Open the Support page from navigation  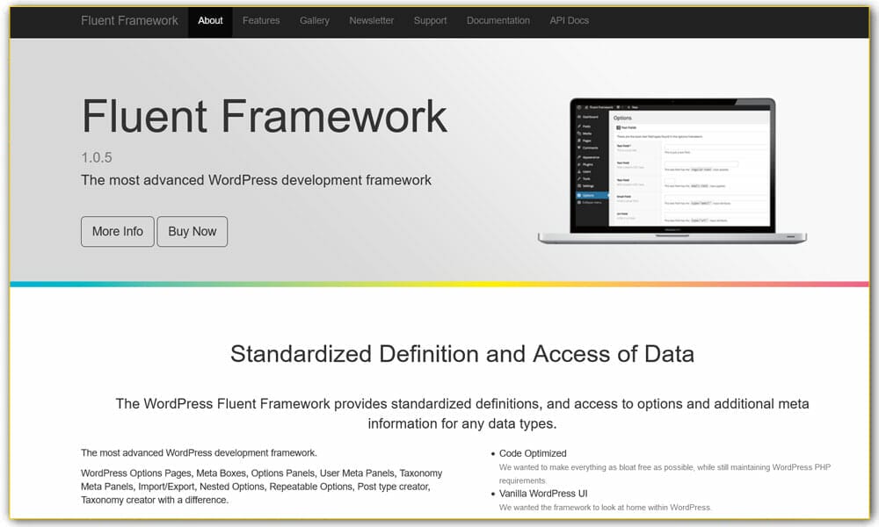click(x=430, y=20)
